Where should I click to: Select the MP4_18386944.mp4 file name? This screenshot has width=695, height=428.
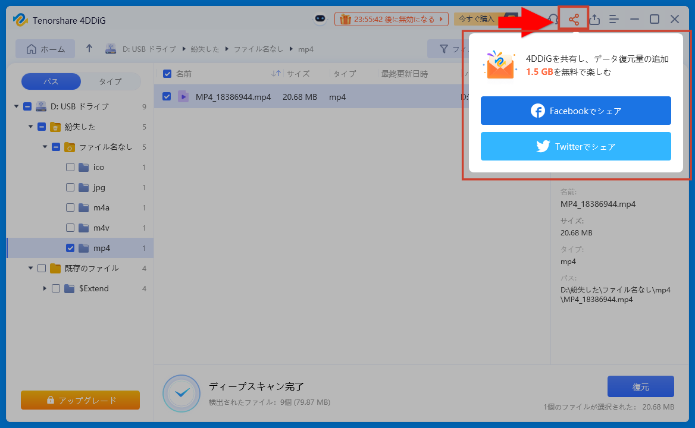point(233,97)
